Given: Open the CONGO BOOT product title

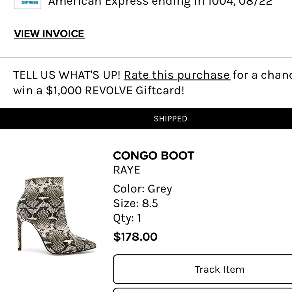Looking at the screenshot, I should [153, 155].
